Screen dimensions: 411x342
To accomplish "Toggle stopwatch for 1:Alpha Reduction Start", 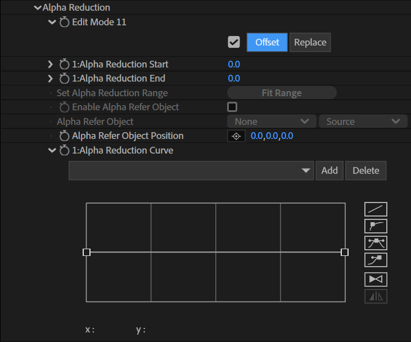I will click(x=64, y=64).
